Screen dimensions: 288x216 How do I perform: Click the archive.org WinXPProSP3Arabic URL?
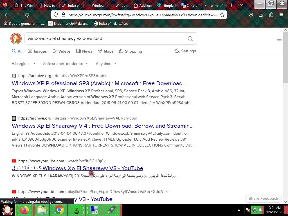tap(63, 76)
